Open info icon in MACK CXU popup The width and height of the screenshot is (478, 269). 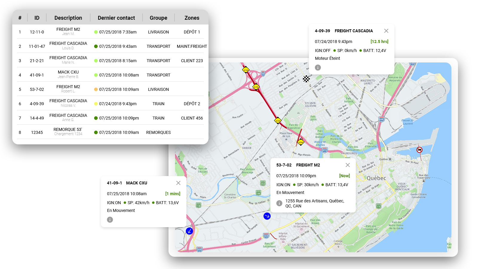[x=110, y=220]
